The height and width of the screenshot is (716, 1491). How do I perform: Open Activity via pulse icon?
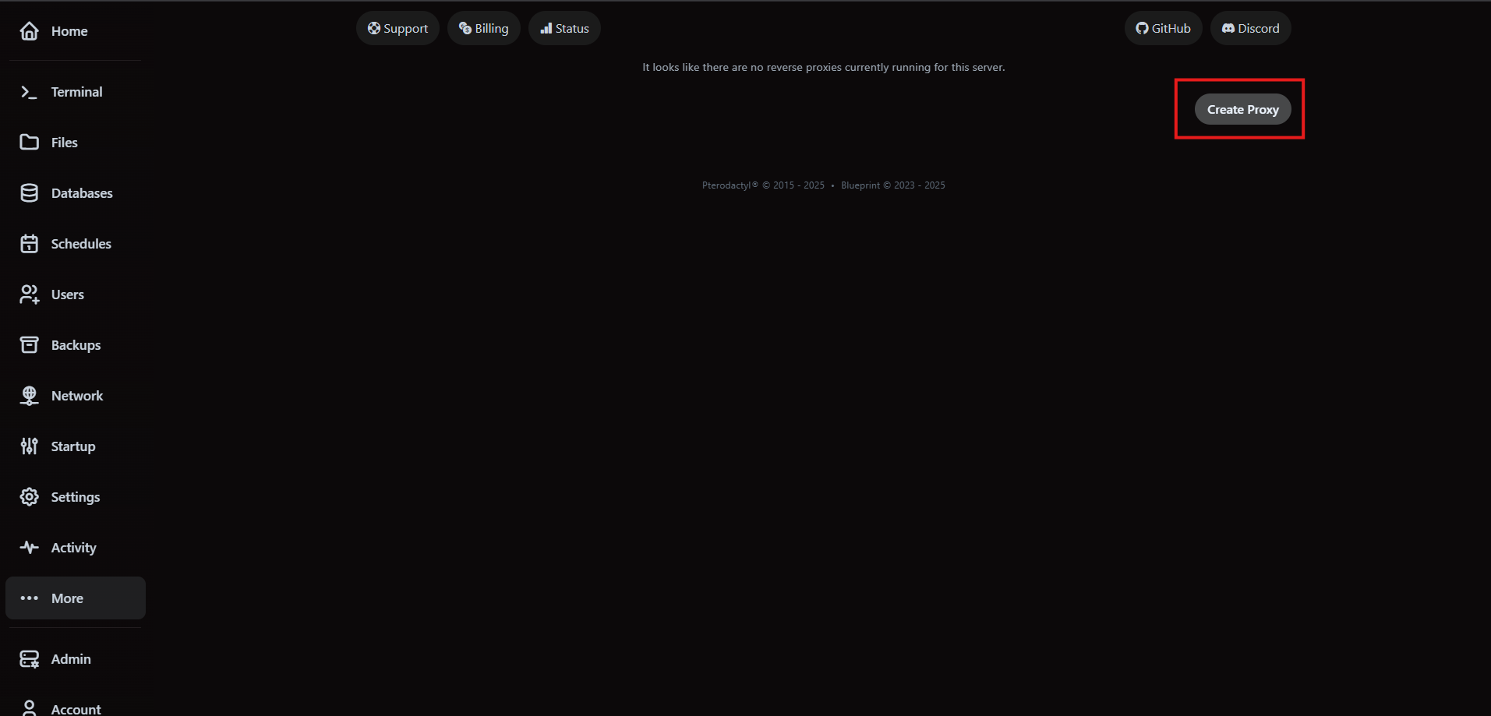pos(29,547)
